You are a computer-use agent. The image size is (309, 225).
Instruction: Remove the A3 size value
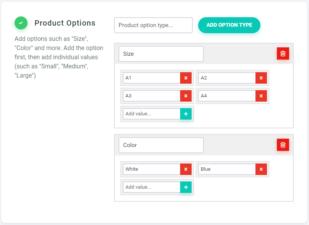click(186, 96)
